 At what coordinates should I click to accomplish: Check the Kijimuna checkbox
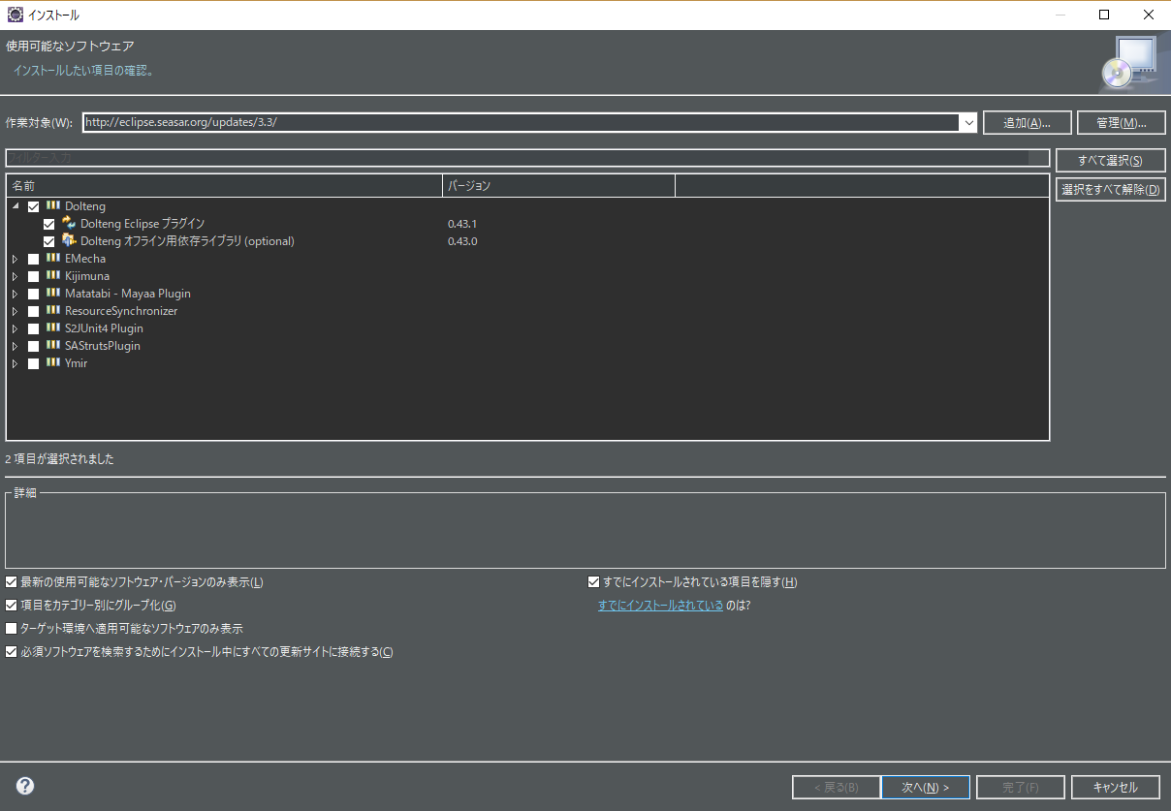(x=34, y=276)
